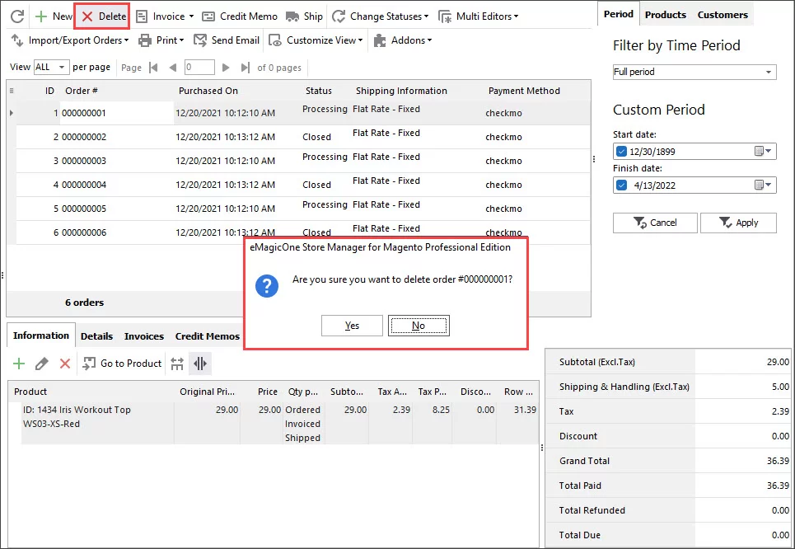The height and width of the screenshot is (549, 795).
Task: Select order row 000000002
Action: (x=303, y=137)
